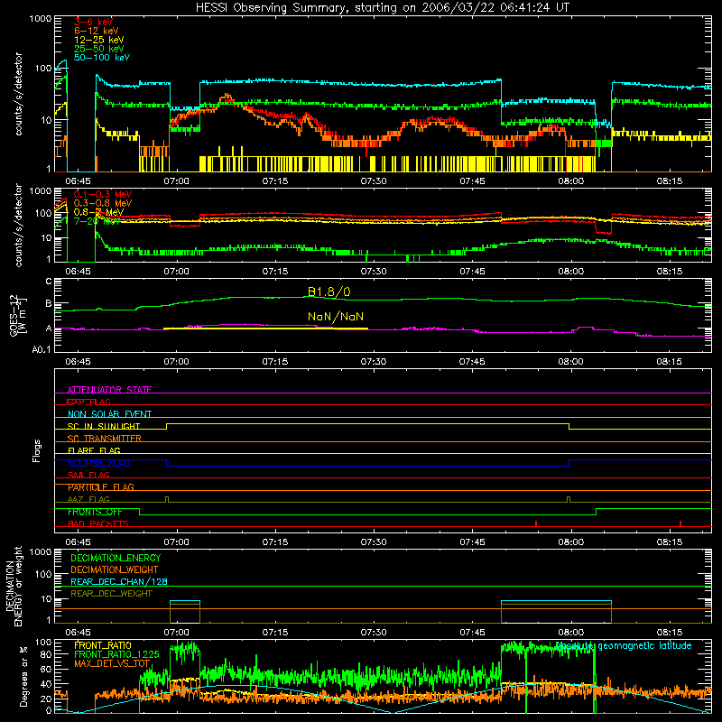Click the HESSI Observing Summary plot title

[x=383, y=7]
